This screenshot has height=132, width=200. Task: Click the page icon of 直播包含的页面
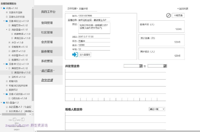[x=7, y=17]
